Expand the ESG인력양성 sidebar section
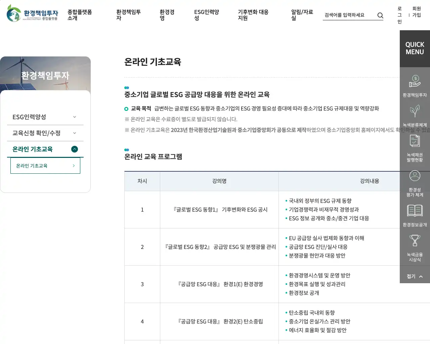Image resolution: width=430 pixels, height=344 pixels. [45, 117]
